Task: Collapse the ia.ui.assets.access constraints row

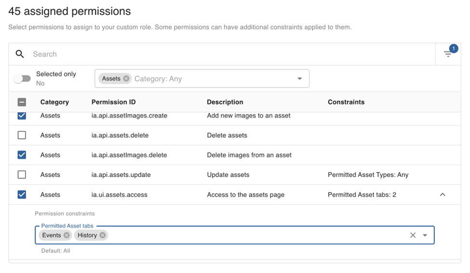Action: (x=443, y=195)
